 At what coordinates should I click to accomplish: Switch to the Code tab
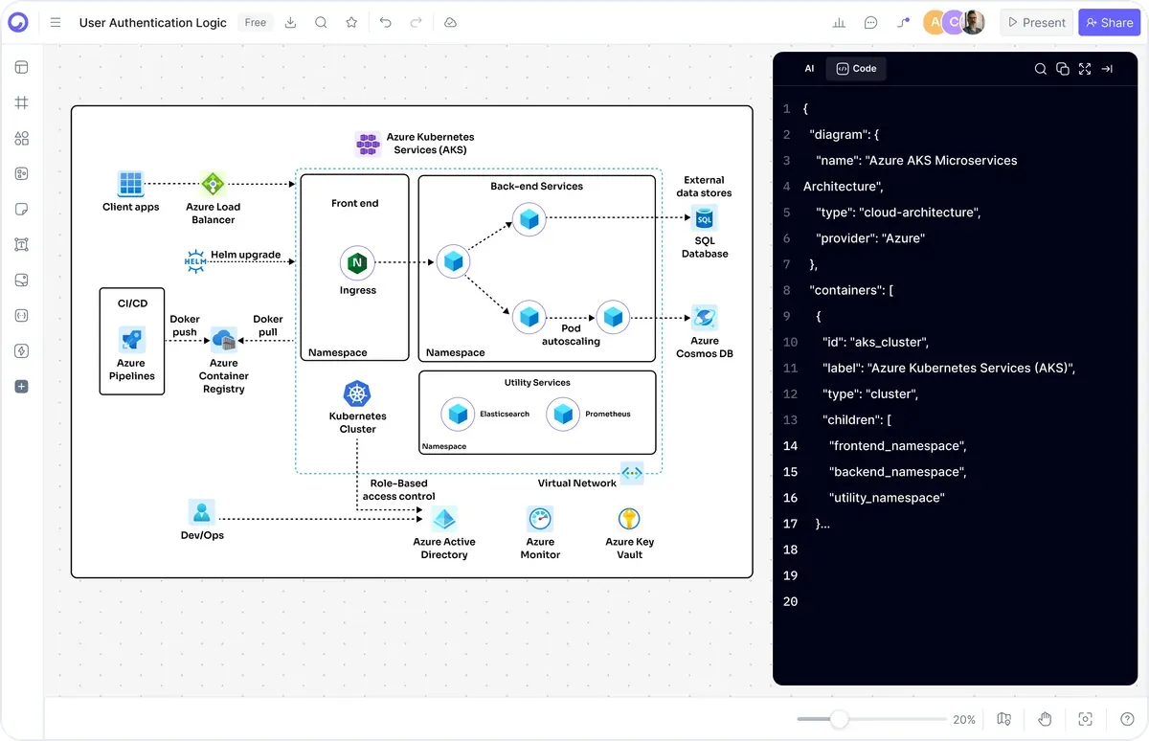coord(856,68)
